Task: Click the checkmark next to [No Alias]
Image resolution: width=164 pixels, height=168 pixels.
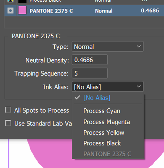Action: tap(77, 97)
